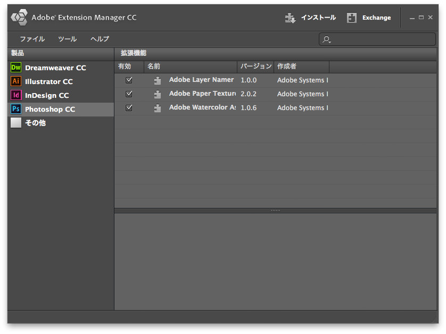The width and height of the screenshot is (446, 334).
Task: Click the Illustrator Ai icon
Action: coord(16,81)
